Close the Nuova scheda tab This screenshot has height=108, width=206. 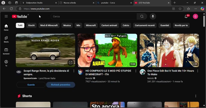94,3
